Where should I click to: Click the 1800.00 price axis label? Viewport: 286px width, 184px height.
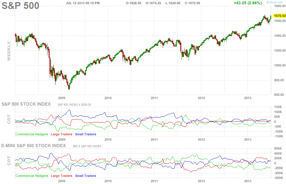point(280,6)
